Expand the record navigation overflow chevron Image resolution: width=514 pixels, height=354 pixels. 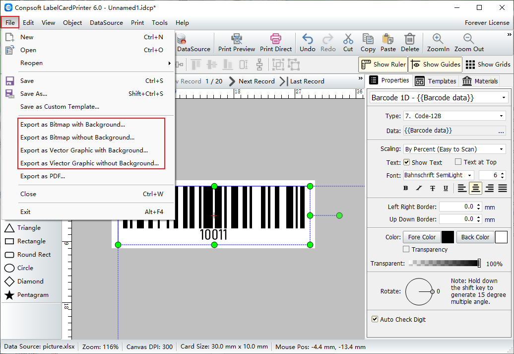click(x=360, y=78)
